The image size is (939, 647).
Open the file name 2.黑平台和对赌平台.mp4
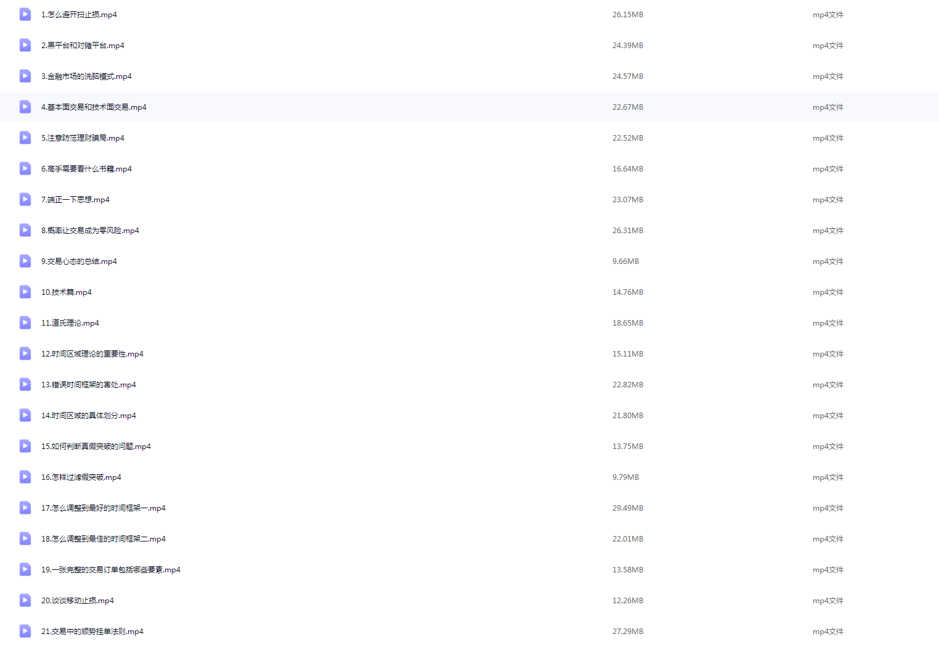coord(83,46)
